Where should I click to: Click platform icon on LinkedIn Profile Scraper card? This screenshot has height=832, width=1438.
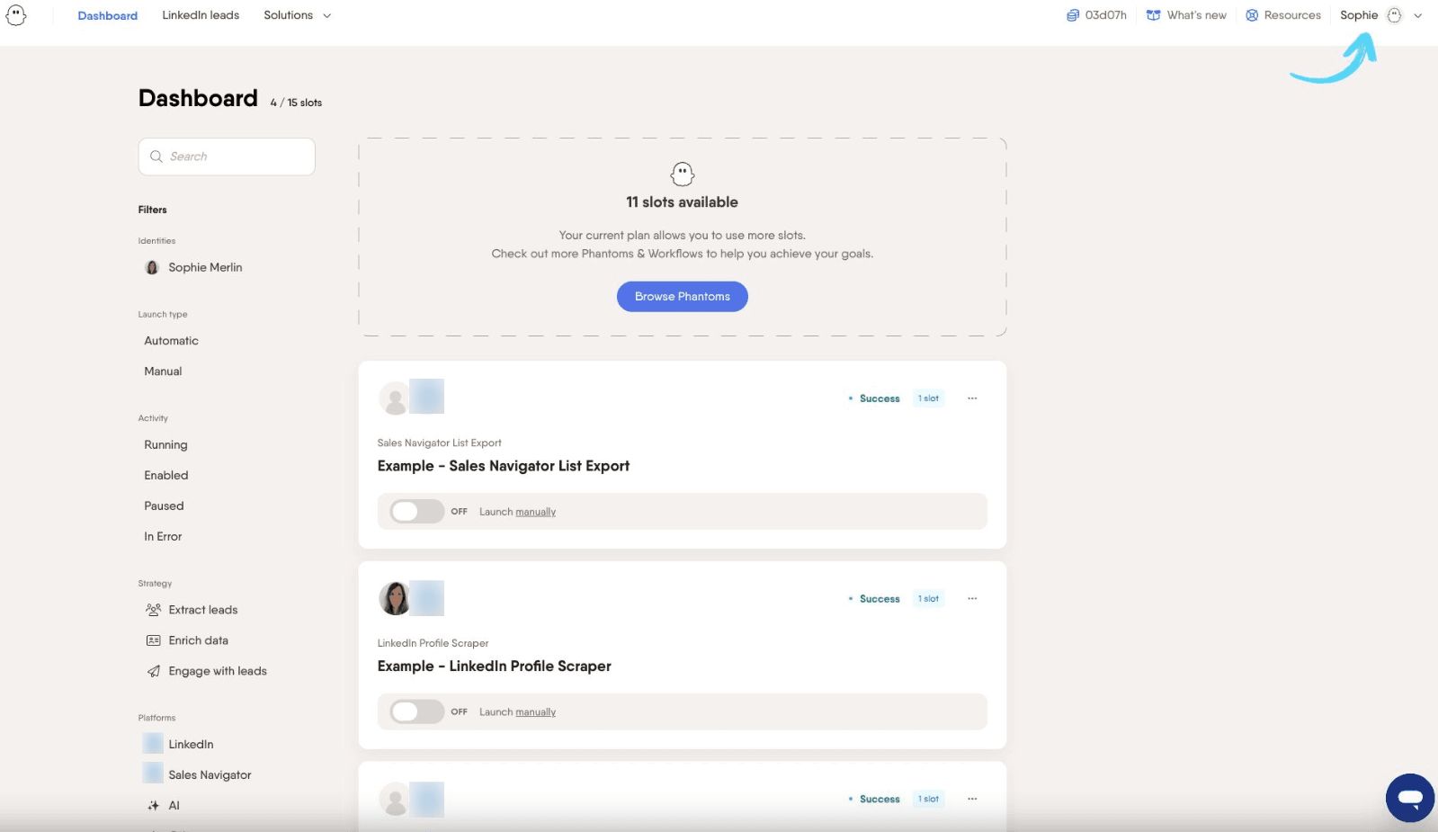click(428, 598)
